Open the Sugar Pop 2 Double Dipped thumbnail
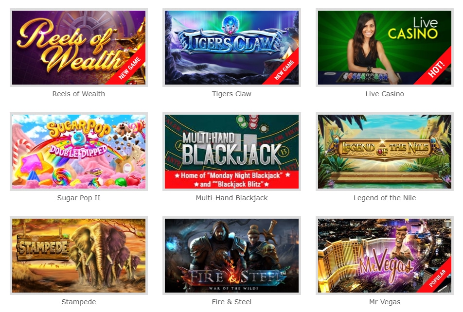 79,152
